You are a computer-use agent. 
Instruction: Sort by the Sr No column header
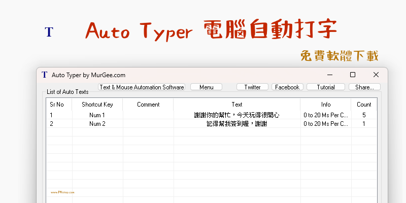pos(59,105)
